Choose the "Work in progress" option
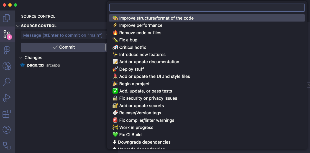This screenshot has width=310, height=153. pos(136,128)
